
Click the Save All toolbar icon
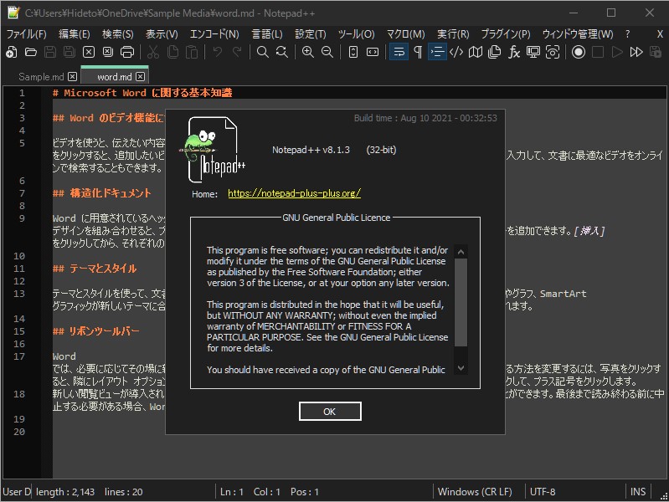[x=69, y=52]
